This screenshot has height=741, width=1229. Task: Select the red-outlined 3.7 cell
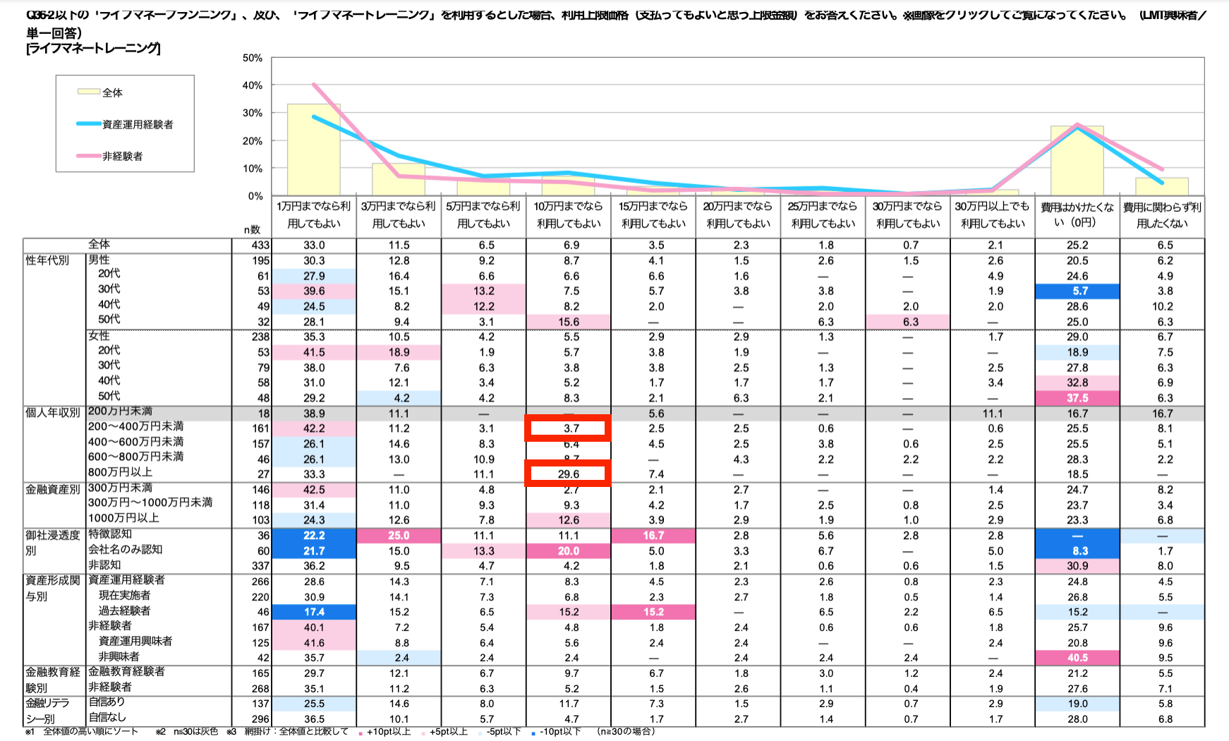point(568,428)
